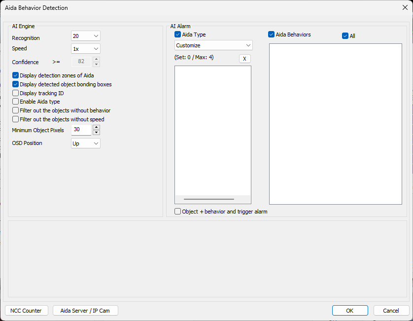Click the Minimum Object Pixels field
Viewport: 413px width, 321px height.
coord(81,130)
